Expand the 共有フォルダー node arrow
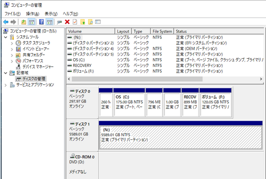Image resolution: width=266 pixels, height=179 pixels. (x=11, y=55)
